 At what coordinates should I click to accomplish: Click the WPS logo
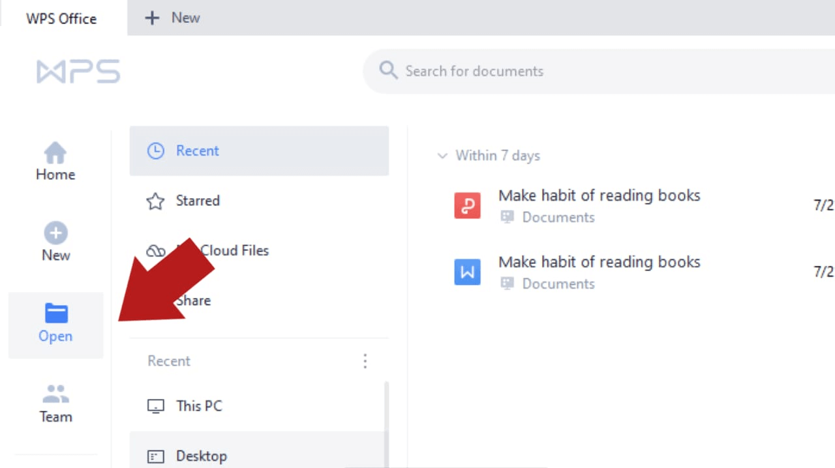coord(78,70)
